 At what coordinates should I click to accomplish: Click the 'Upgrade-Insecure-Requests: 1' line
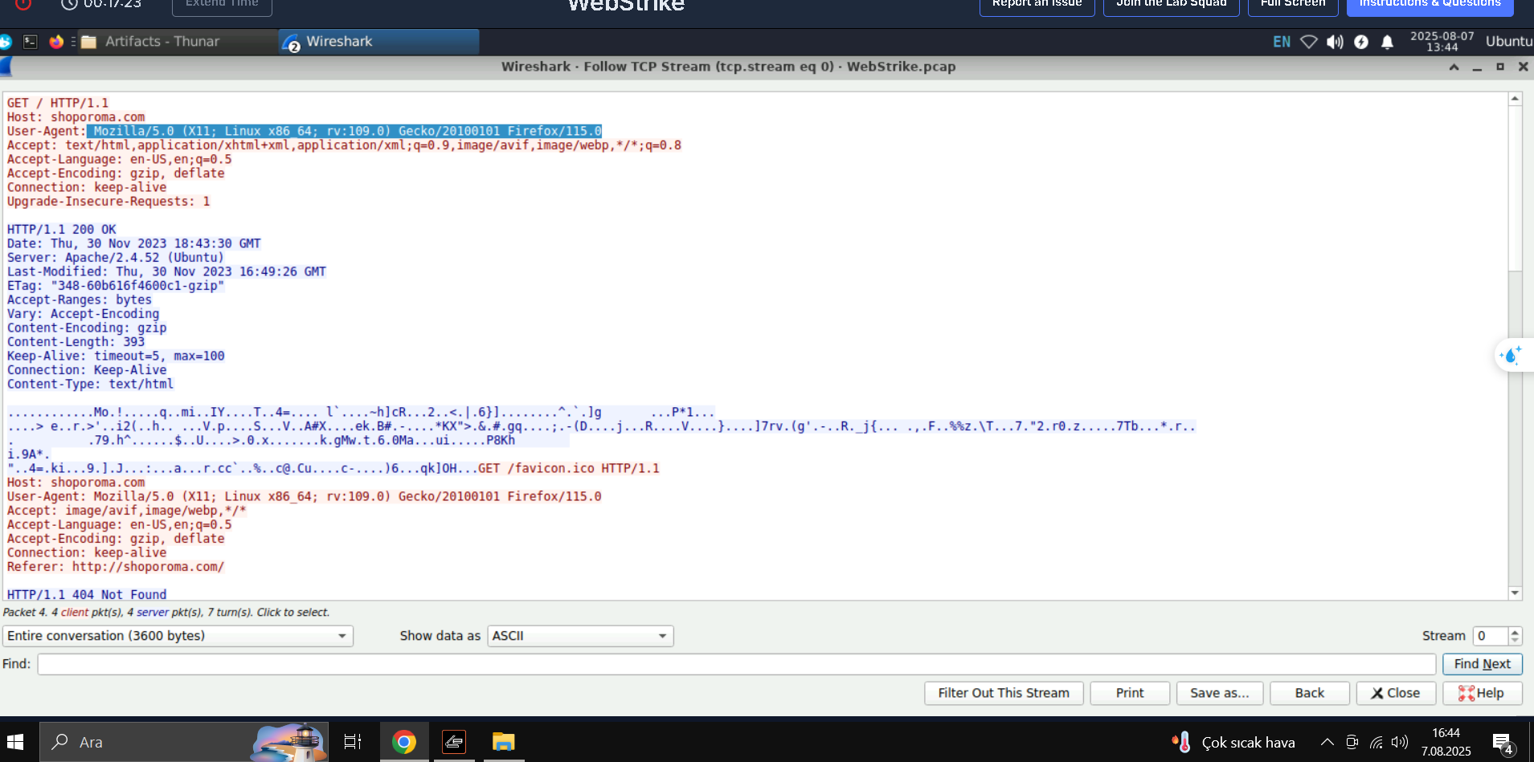tap(108, 202)
